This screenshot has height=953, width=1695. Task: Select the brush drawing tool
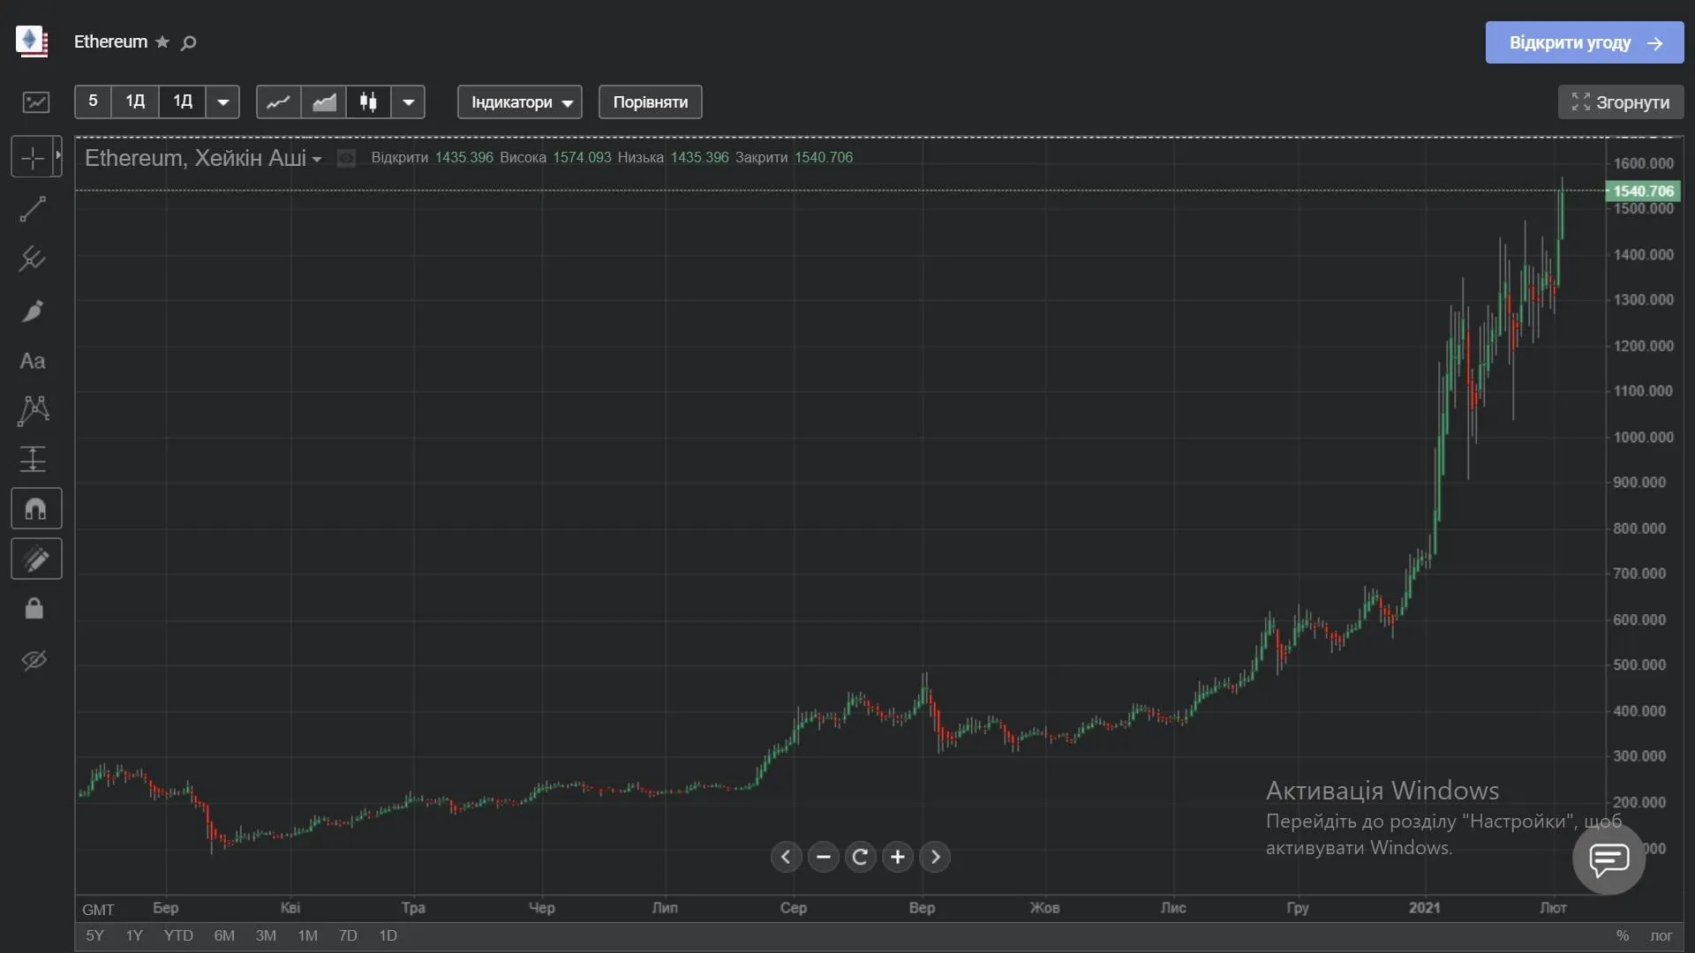point(33,311)
